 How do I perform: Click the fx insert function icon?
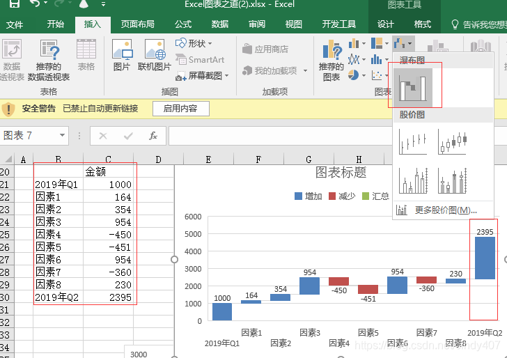153,136
